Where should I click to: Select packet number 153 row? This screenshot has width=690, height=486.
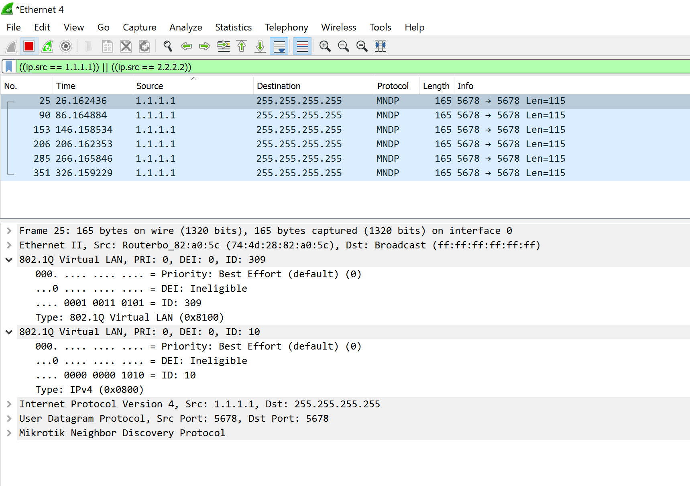click(x=345, y=130)
